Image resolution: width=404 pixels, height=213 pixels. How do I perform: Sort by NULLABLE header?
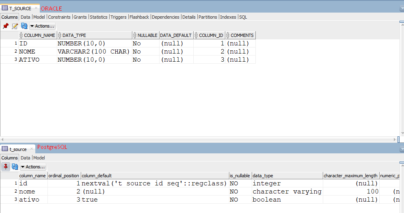[x=146, y=35]
